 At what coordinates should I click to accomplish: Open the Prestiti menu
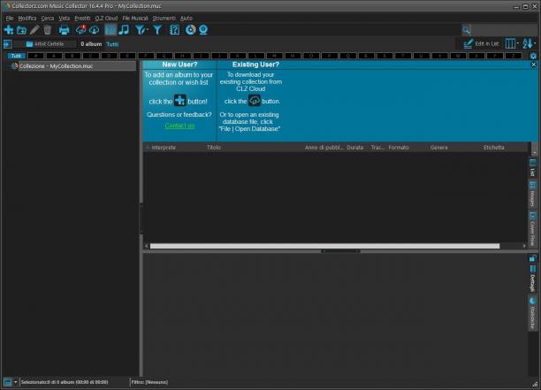(x=82, y=18)
